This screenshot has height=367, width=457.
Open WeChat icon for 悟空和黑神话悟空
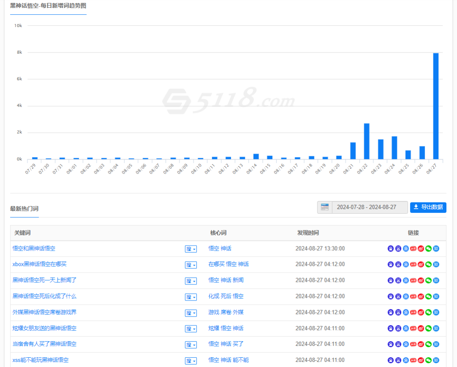(x=428, y=248)
